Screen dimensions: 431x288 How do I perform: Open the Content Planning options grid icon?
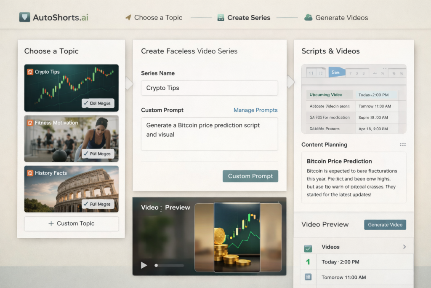(403, 145)
